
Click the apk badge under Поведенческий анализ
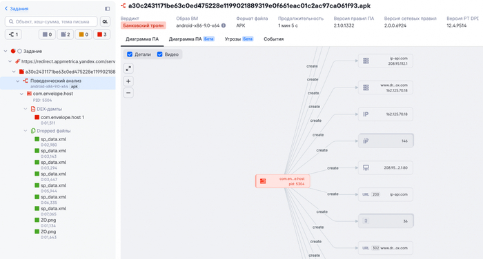coord(75,86)
